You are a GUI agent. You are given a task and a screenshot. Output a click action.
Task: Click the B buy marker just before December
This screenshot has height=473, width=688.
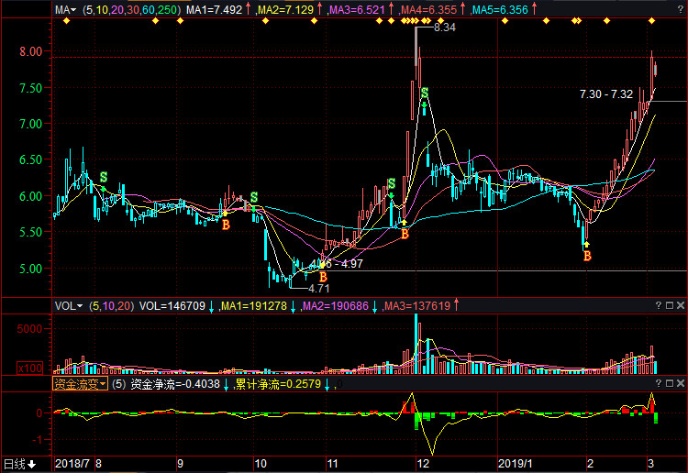click(405, 234)
